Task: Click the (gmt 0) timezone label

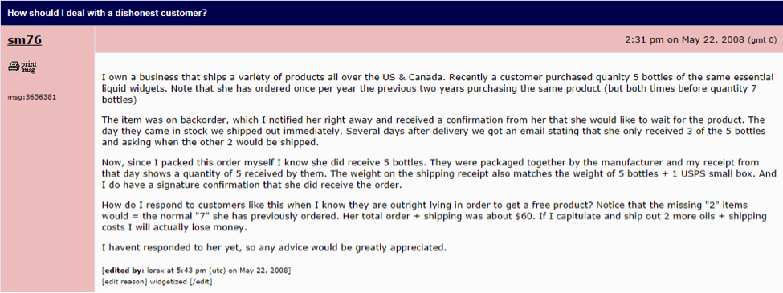Action: pyautogui.click(x=763, y=40)
